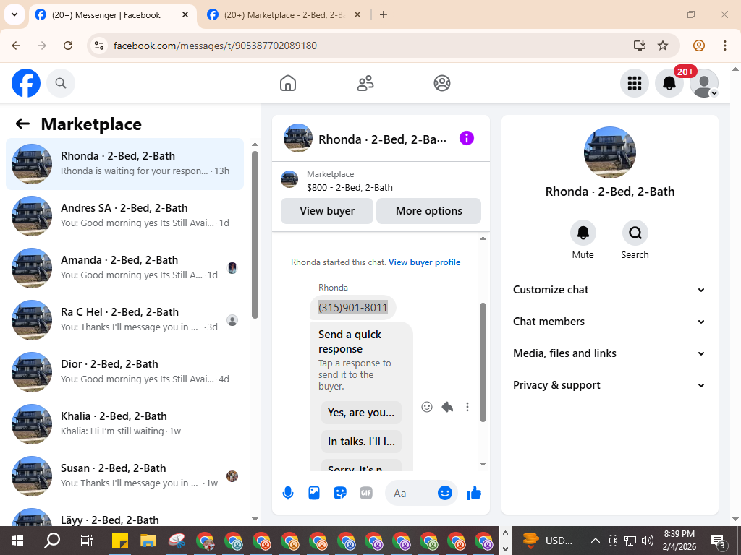The image size is (741, 555).
Task: Expand Privacy & support section
Action: 609,385
